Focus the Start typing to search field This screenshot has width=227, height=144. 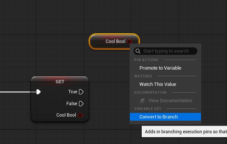click(165, 51)
